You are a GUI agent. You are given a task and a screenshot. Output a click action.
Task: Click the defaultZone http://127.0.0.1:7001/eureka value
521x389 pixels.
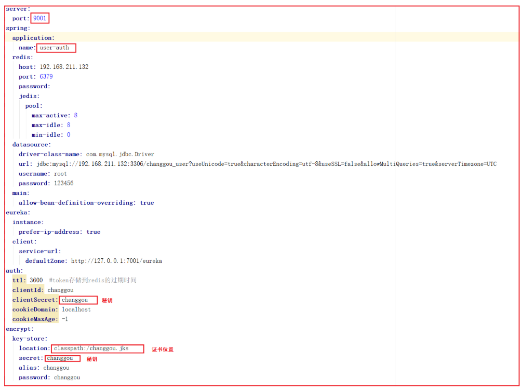click(117, 261)
